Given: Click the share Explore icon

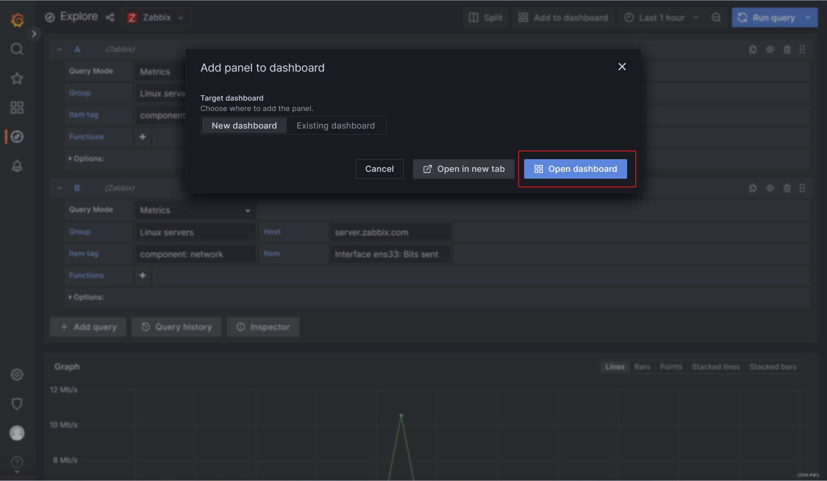Looking at the screenshot, I should (x=110, y=18).
